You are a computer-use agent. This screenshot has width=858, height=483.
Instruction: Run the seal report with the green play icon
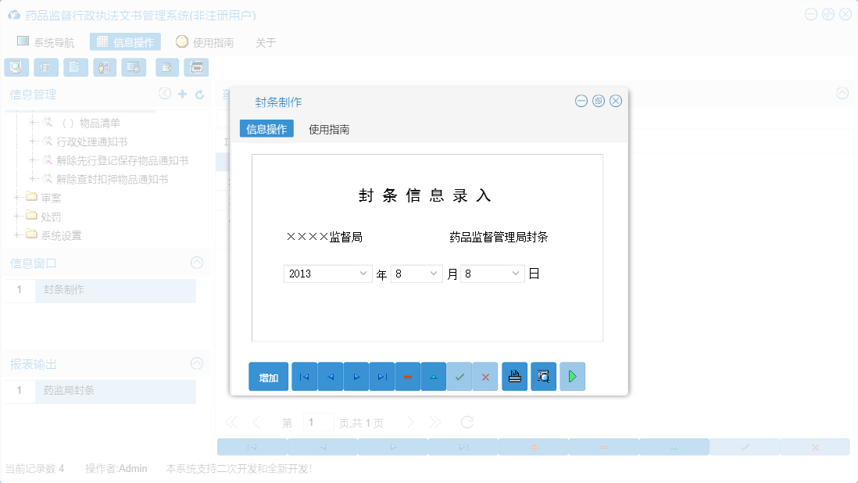coord(572,376)
